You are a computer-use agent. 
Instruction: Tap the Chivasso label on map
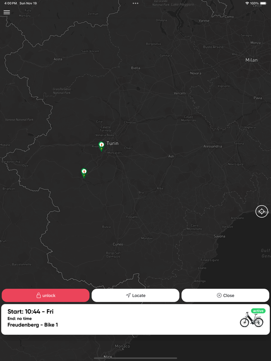click(130, 122)
